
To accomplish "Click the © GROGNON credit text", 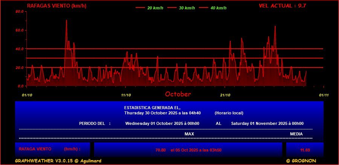I will tap(302, 161).
